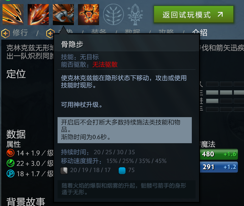Select the first arrow-strike ability icon
Viewport: 244px width, 206px height.
click(13, 14)
